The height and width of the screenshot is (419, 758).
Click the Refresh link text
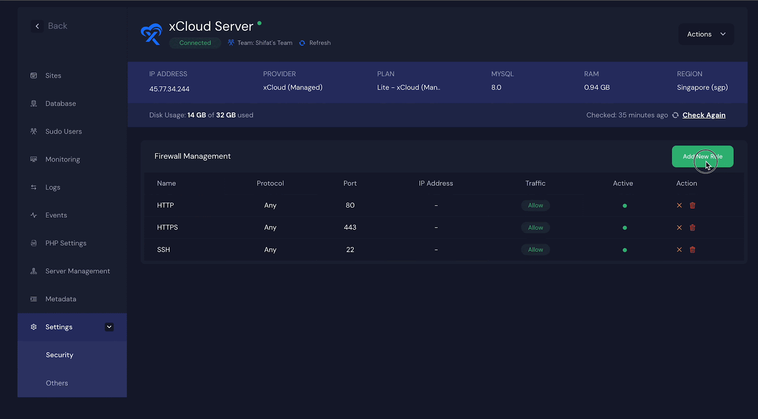[320, 43]
